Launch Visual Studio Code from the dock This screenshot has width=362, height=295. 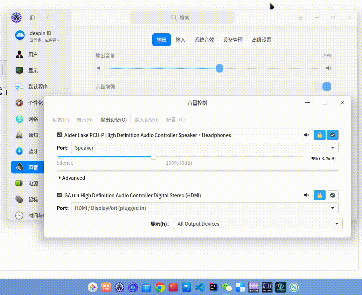pos(200,287)
